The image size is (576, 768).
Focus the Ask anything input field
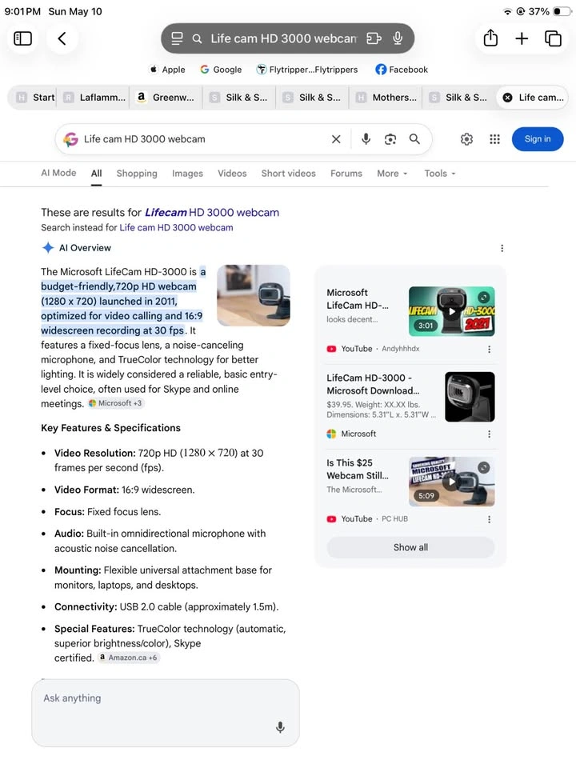166,713
